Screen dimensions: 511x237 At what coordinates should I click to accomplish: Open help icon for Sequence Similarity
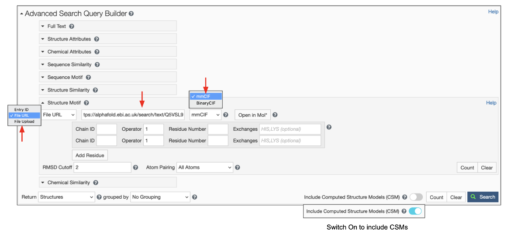coord(97,65)
